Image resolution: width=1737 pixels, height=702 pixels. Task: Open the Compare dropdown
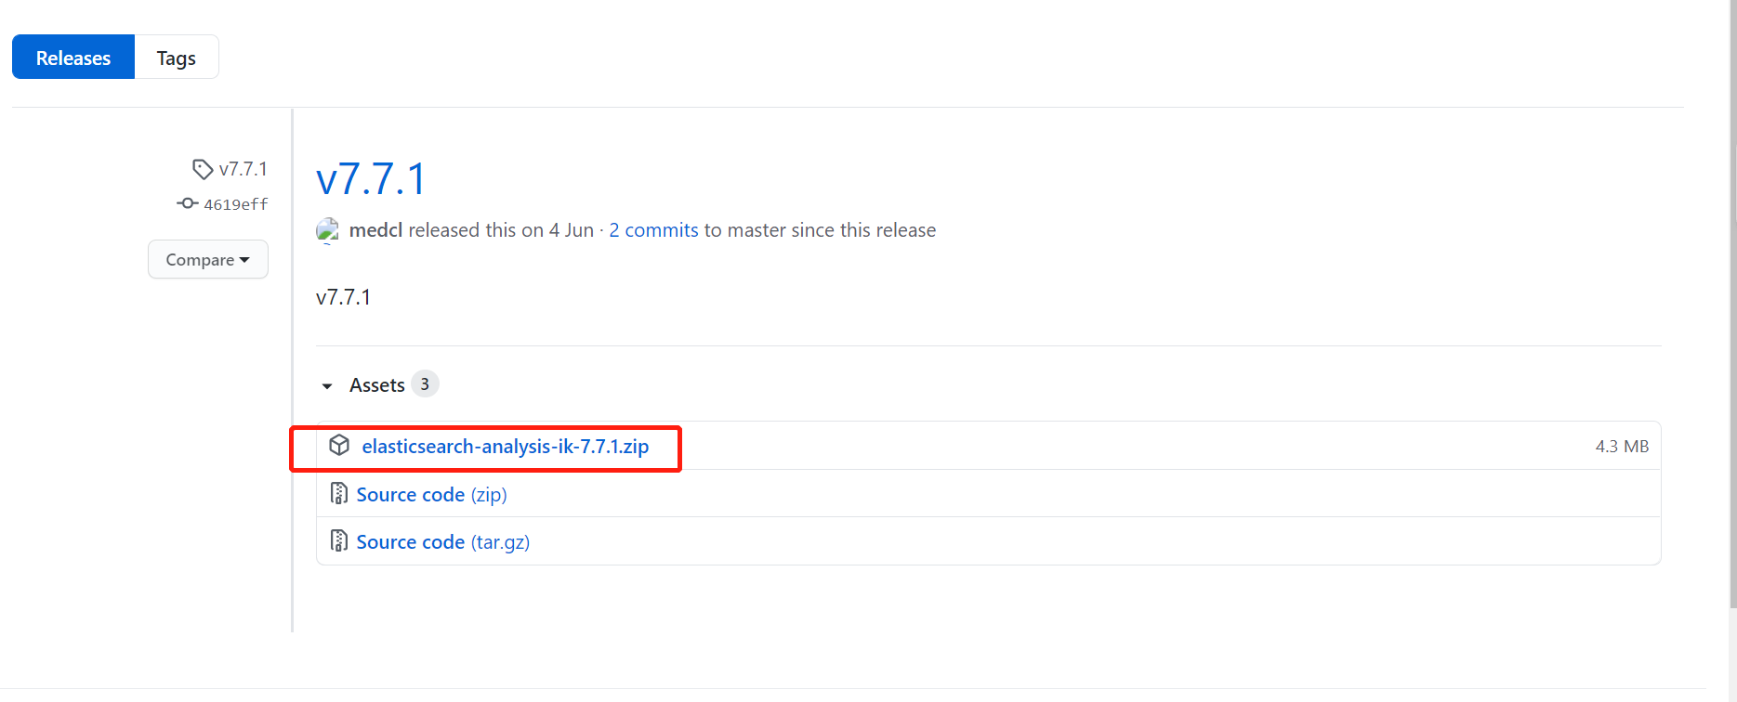tap(207, 260)
